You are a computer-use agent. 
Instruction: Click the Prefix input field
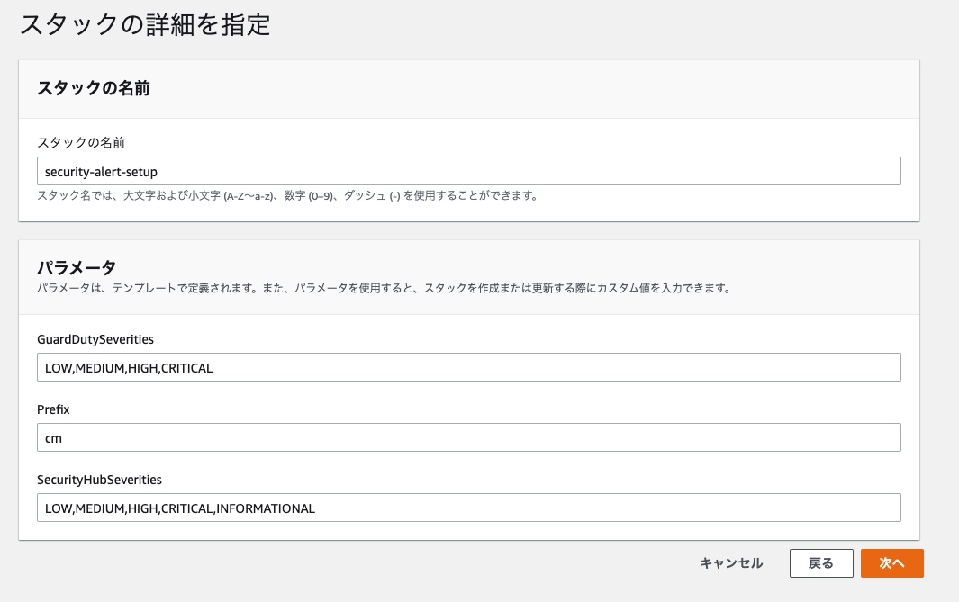[x=468, y=437]
